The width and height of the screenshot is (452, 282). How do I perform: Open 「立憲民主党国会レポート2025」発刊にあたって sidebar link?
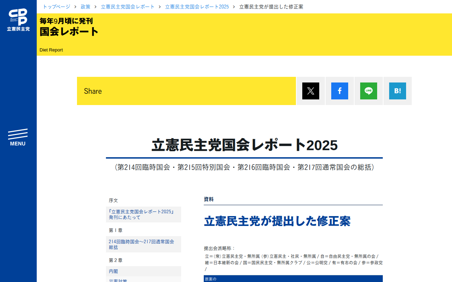click(x=143, y=214)
